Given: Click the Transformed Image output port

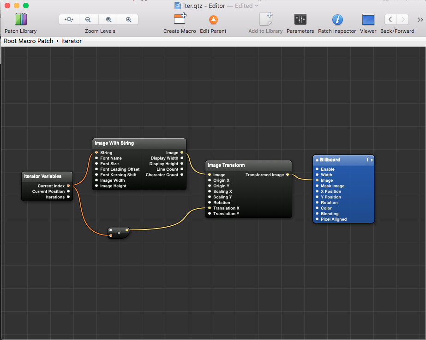Looking at the screenshot, I should (x=288, y=174).
